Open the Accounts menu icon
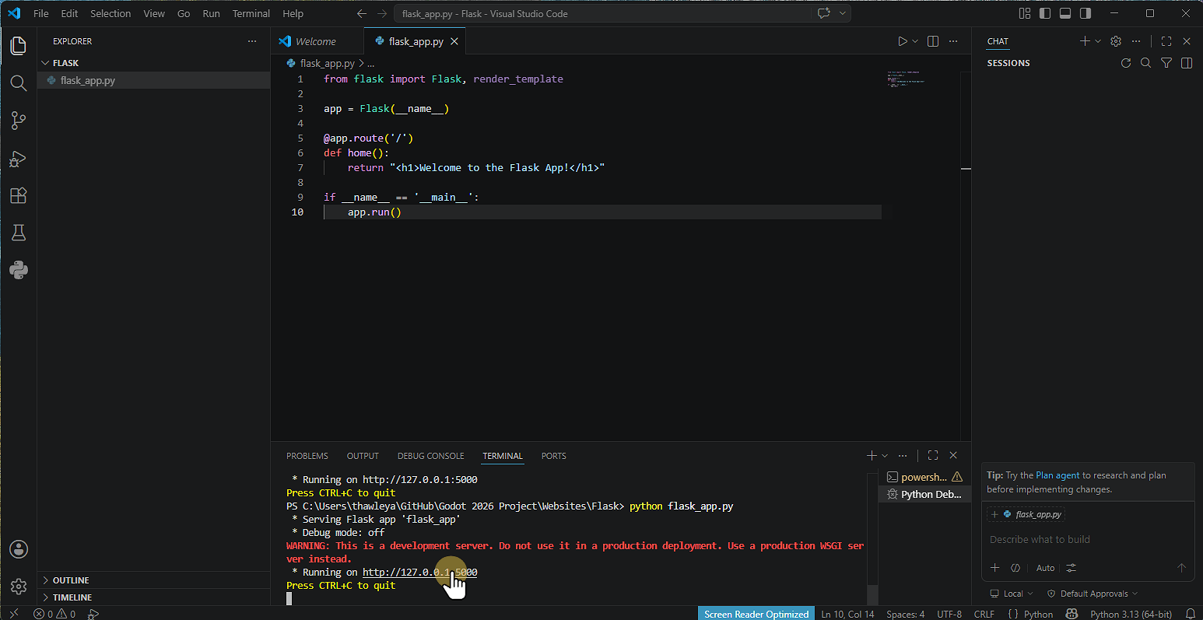 tap(19, 549)
